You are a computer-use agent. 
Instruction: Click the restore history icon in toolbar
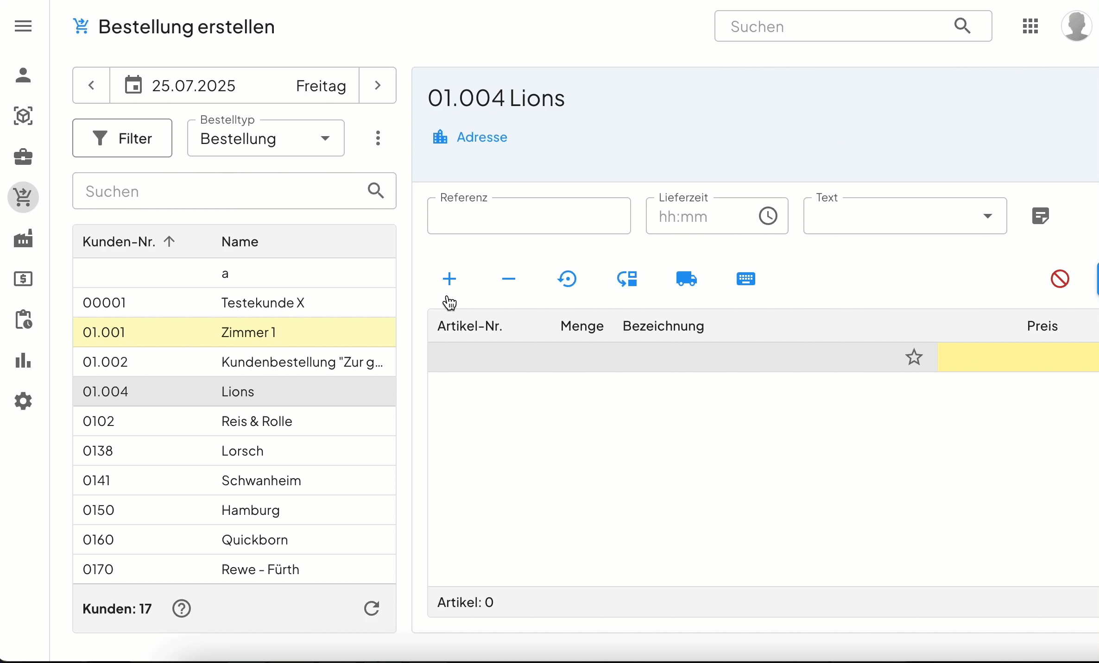pos(567,279)
